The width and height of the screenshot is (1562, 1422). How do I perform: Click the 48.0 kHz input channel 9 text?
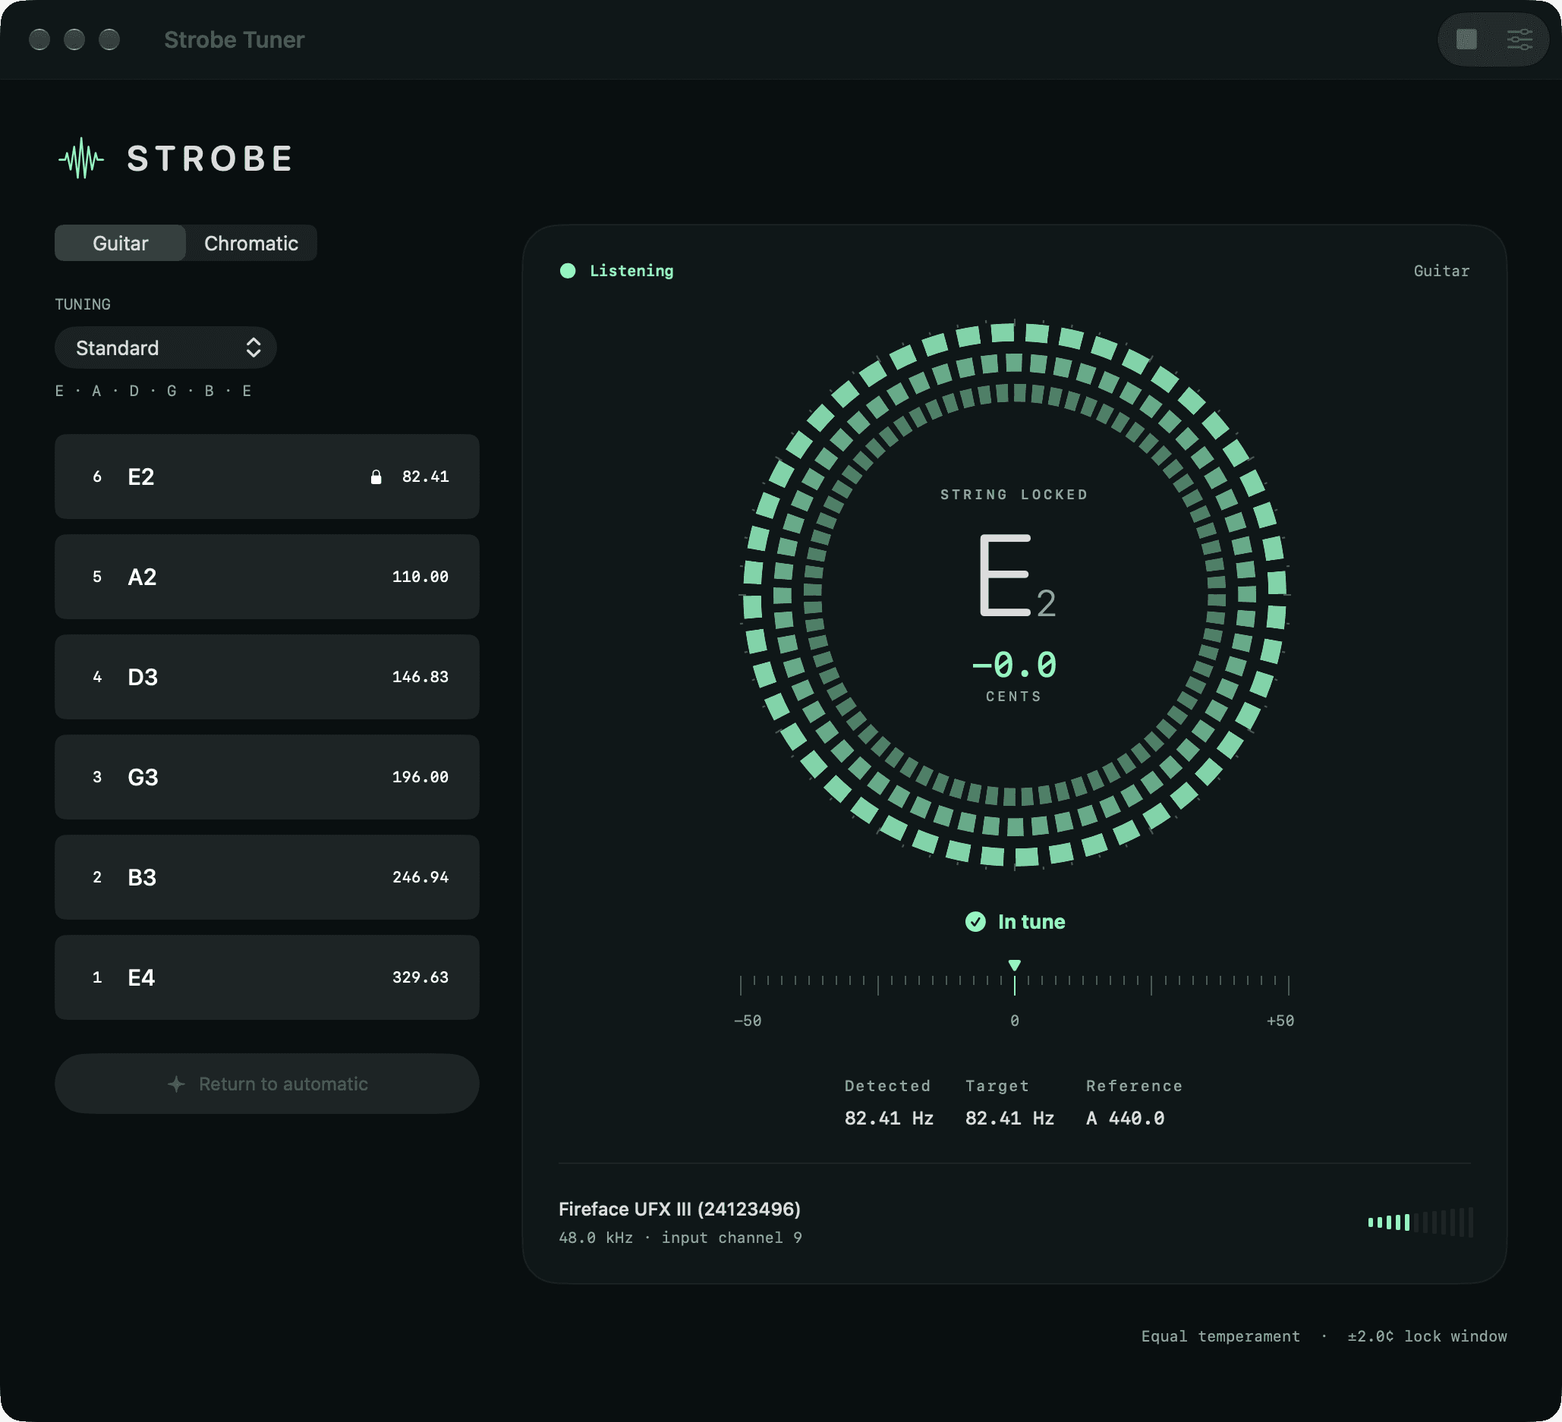click(x=680, y=1238)
